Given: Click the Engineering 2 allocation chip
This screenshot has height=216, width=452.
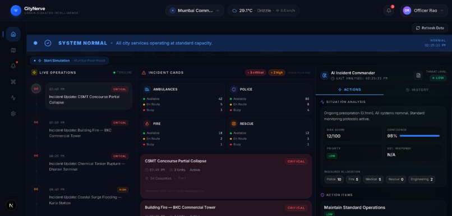Looking at the screenshot, I should tap(422, 180).
